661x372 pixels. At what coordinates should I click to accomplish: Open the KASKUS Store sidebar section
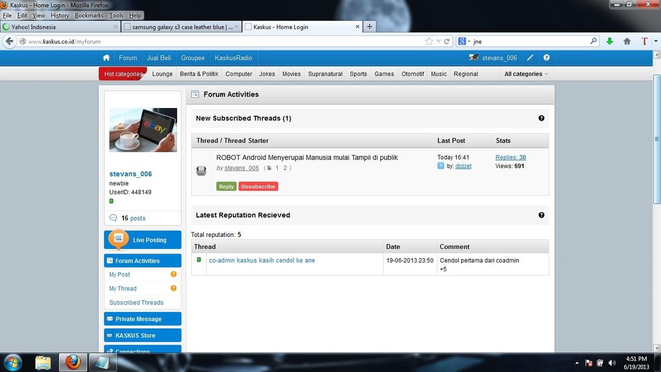coord(143,335)
